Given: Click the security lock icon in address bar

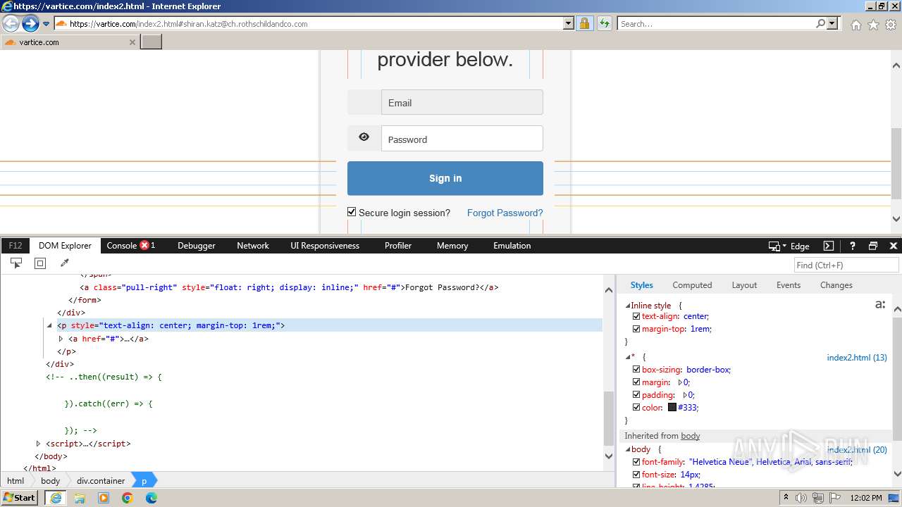Looking at the screenshot, I should tap(584, 23).
